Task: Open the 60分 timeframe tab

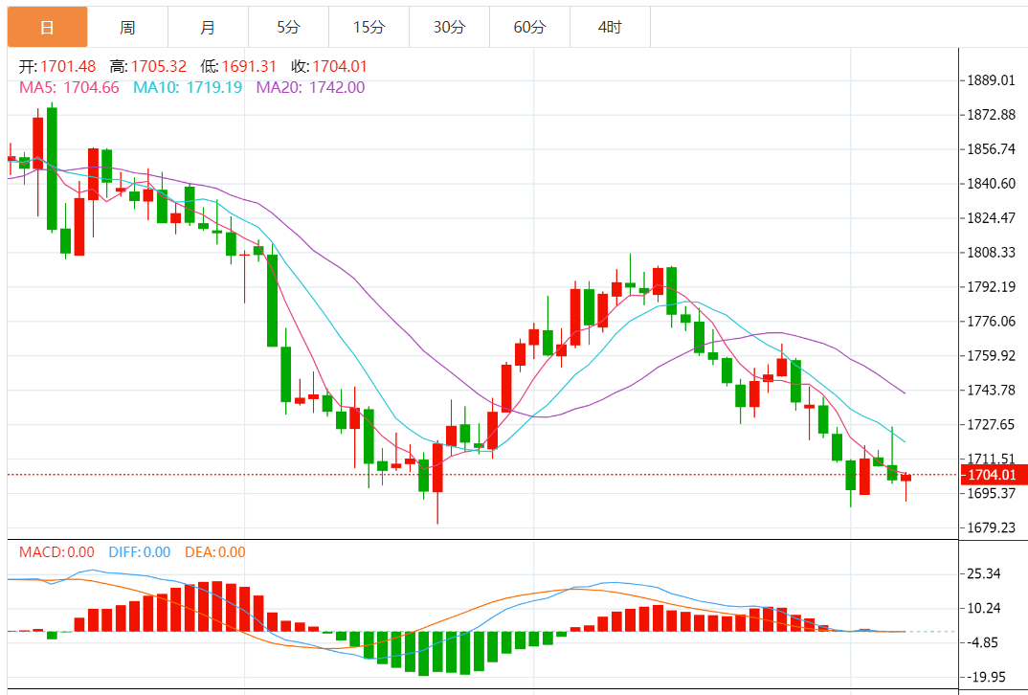Action: point(529,27)
